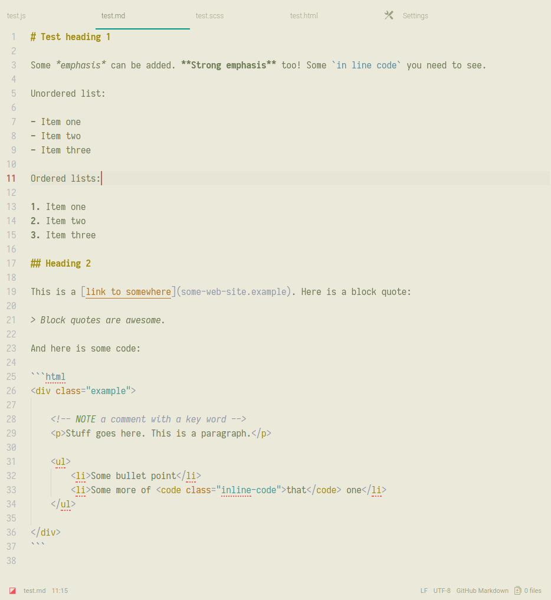Click the closing '</ul>' tag

63,504
